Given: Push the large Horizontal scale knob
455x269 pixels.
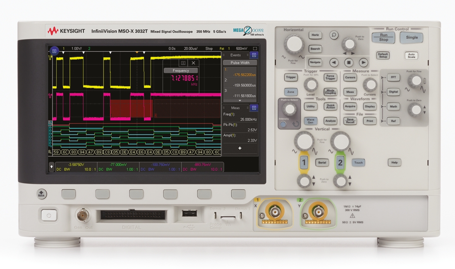Looking at the screenshot, I should pos(294,44).
